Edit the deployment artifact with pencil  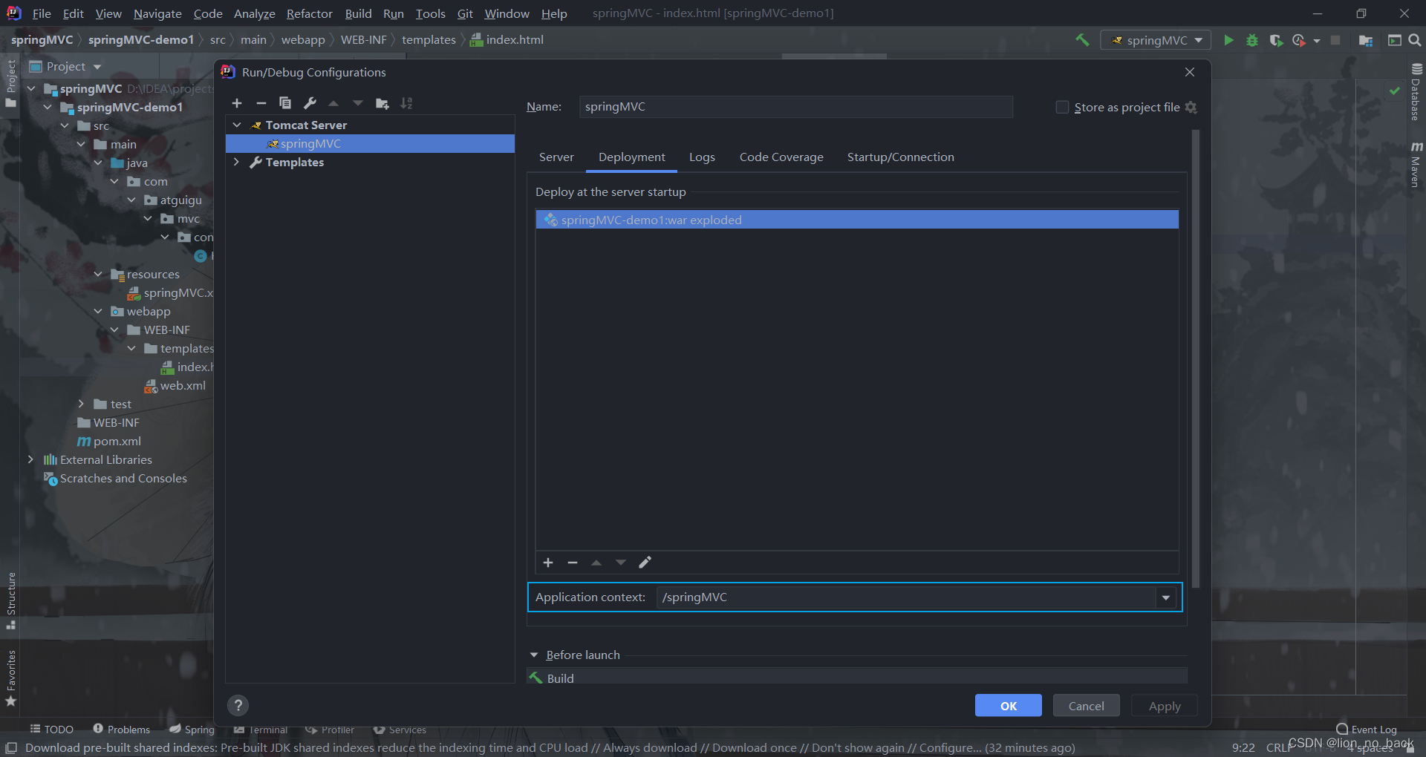(x=645, y=563)
